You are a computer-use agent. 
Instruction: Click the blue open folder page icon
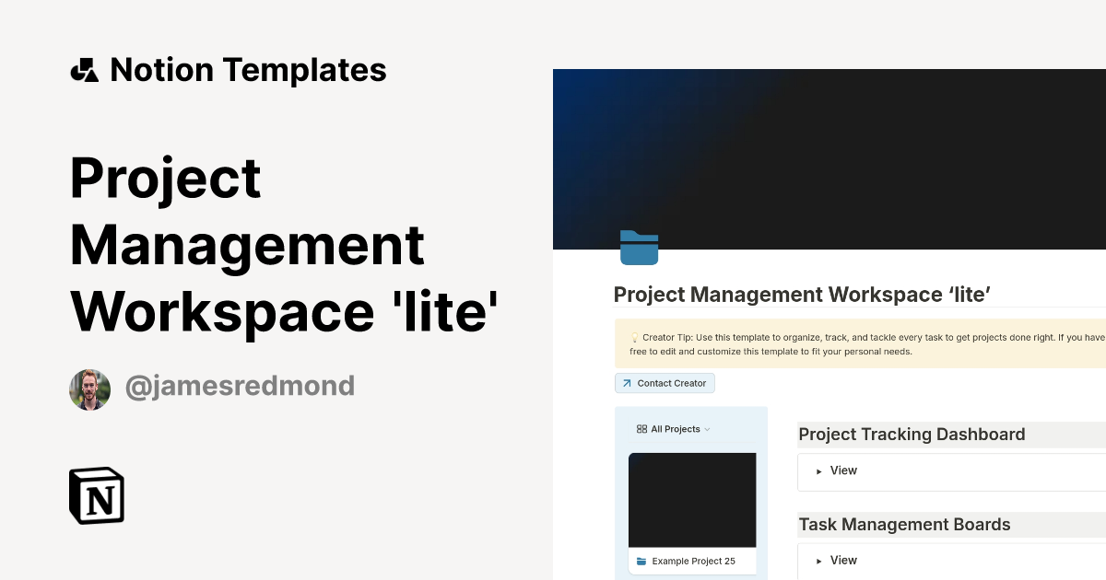pos(639,247)
